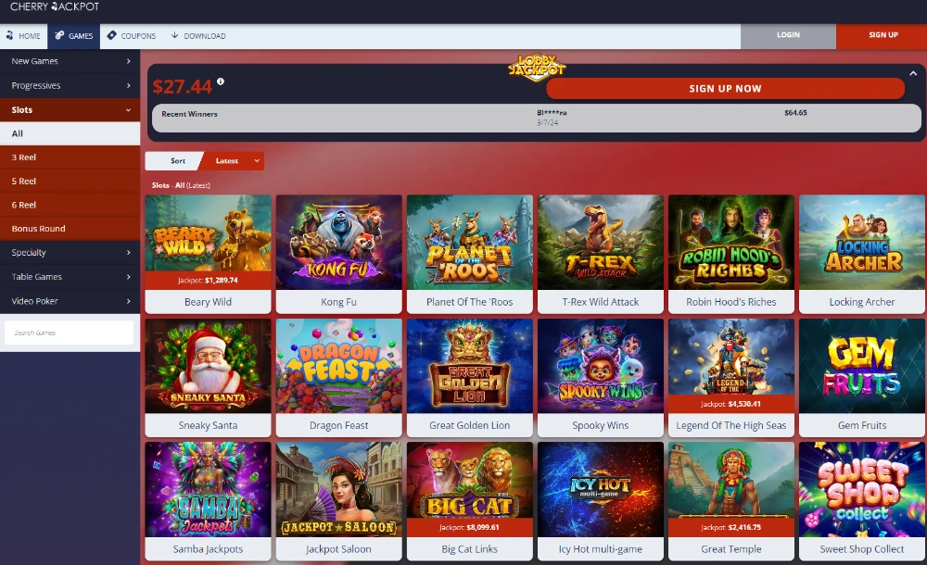Click the Big Cat Links jackpot $8,099.61
The image size is (927, 565).
482,527
